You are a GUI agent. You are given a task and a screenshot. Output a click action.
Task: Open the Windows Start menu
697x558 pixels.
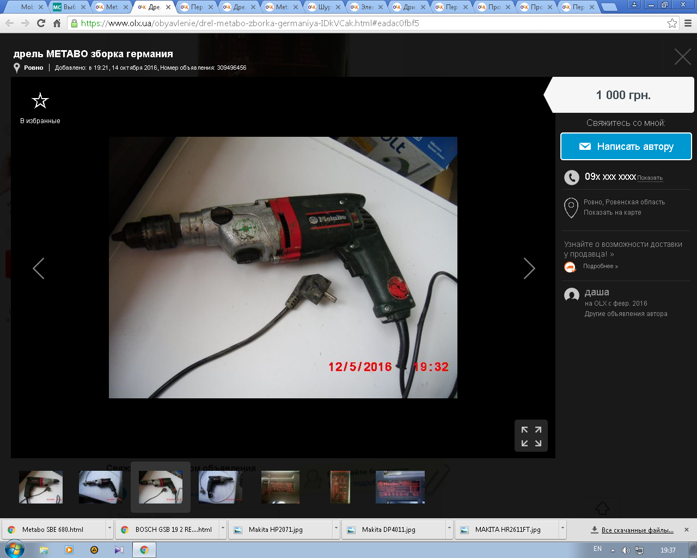tap(15, 549)
